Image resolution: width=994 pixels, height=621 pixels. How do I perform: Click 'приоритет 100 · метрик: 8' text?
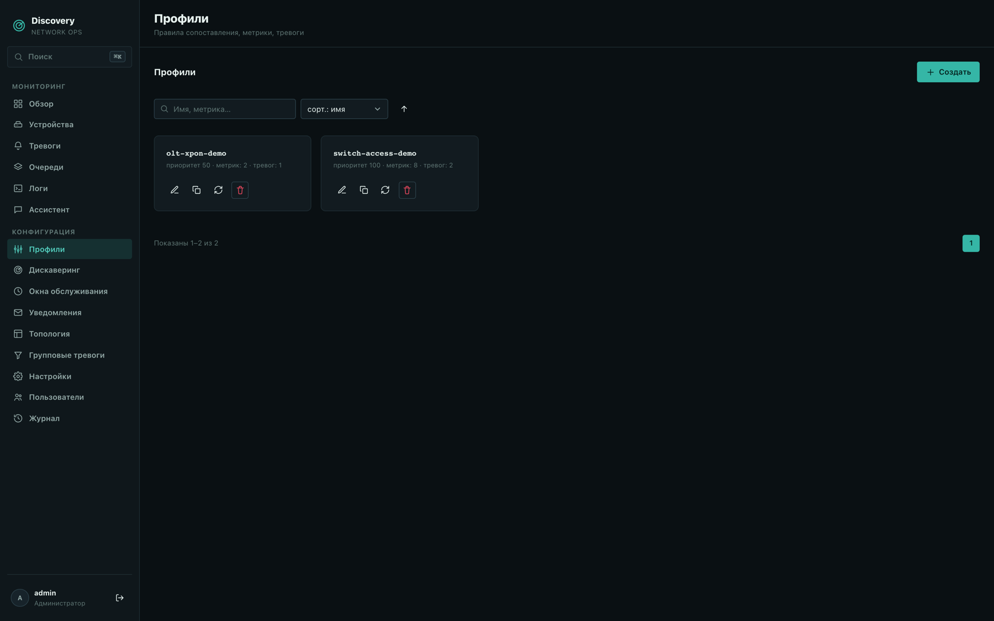coord(376,165)
